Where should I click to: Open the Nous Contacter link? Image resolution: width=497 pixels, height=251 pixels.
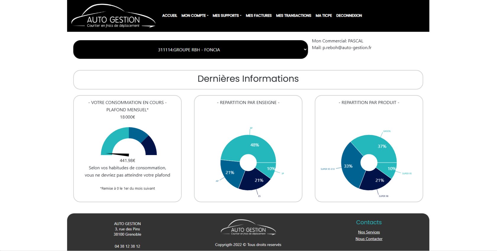369,239
